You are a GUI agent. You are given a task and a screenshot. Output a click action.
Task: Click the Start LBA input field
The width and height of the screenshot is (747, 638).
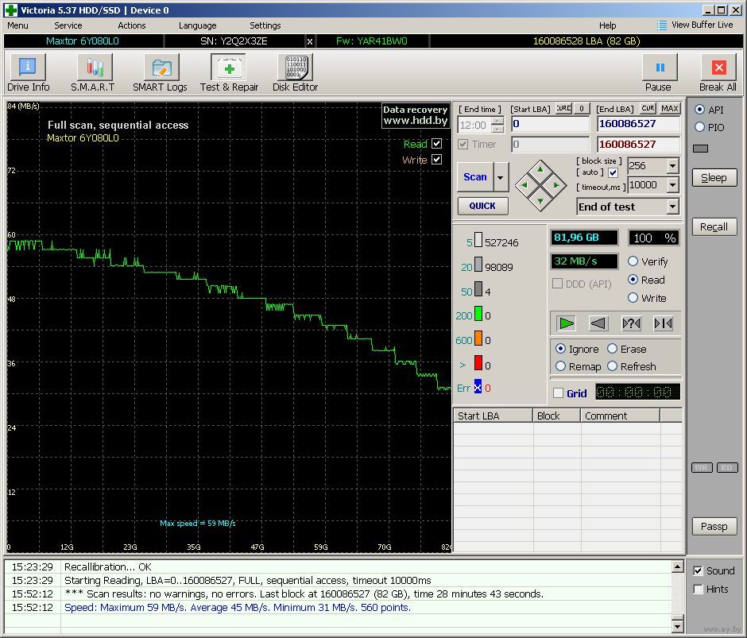tap(550, 124)
